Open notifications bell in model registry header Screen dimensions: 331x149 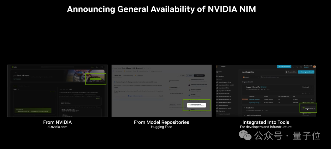(297, 67)
